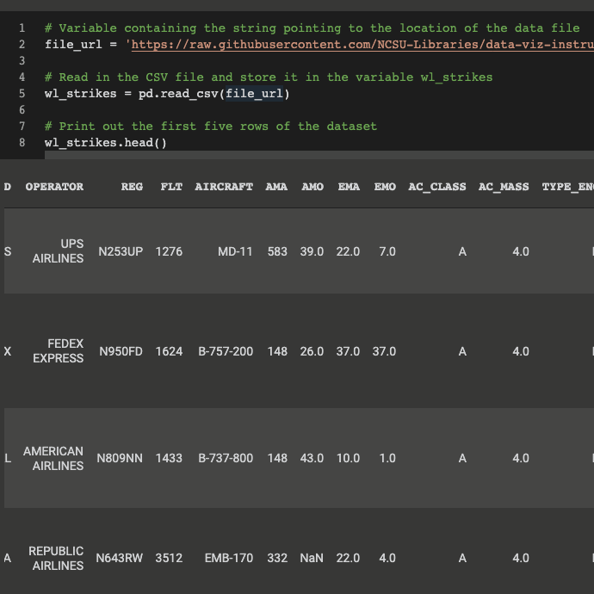Click the AMERICAN AIRLINES operator cell
The height and width of the screenshot is (594, 594).
click(x=53, y=458)
